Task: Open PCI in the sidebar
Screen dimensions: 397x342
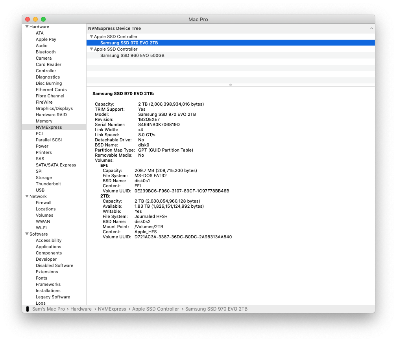Action: tap(39, 134)
